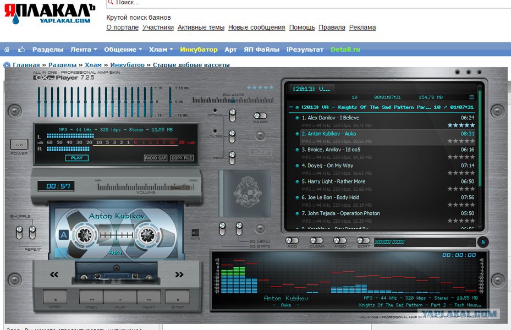Click the О портале link

click(x=123, y=28)
